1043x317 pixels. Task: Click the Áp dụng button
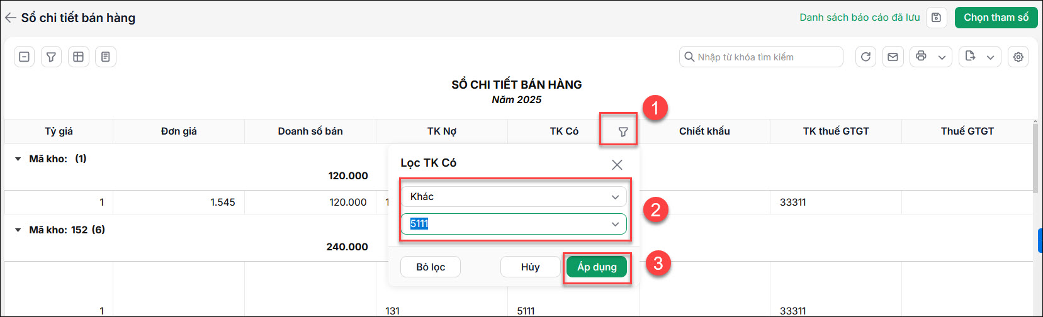597,267
